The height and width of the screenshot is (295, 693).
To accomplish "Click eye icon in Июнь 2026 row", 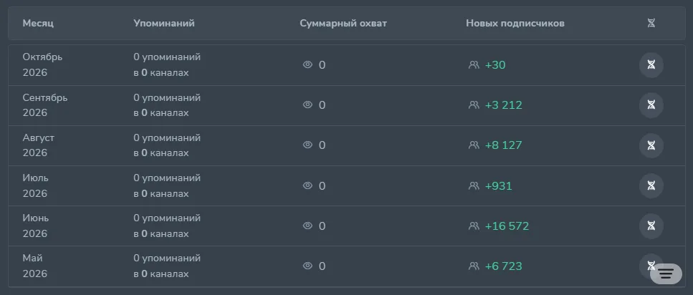I will coord(307,226).
